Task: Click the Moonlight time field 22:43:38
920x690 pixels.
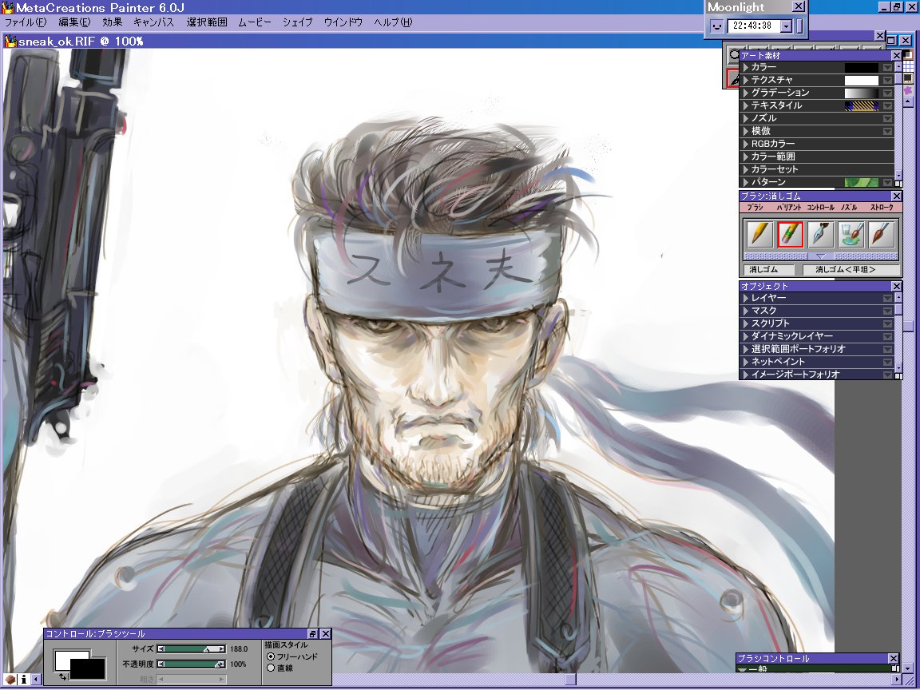Action: (753, 26)
